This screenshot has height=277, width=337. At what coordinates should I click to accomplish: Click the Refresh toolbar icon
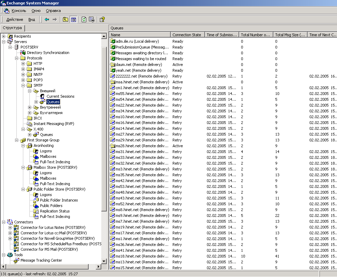point(84,19)
